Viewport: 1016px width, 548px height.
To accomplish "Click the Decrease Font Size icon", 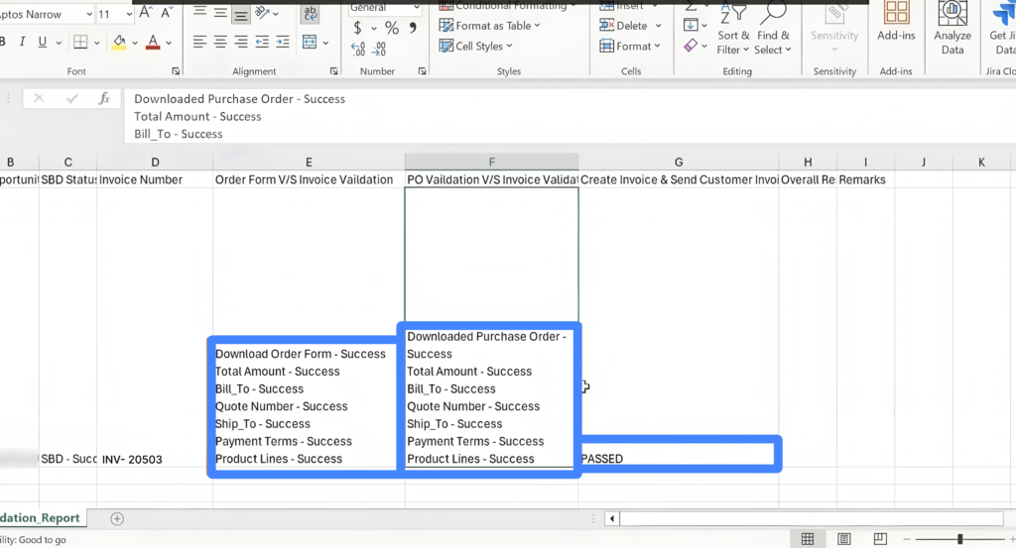I will (167, 13).
